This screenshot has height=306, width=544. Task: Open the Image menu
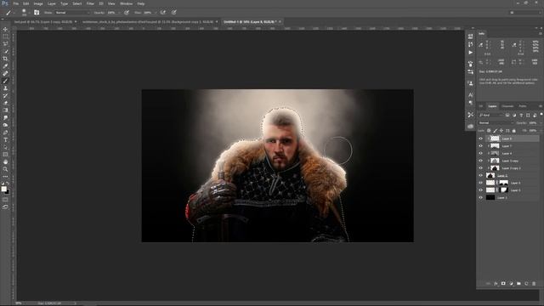click(x=38, y=3)
